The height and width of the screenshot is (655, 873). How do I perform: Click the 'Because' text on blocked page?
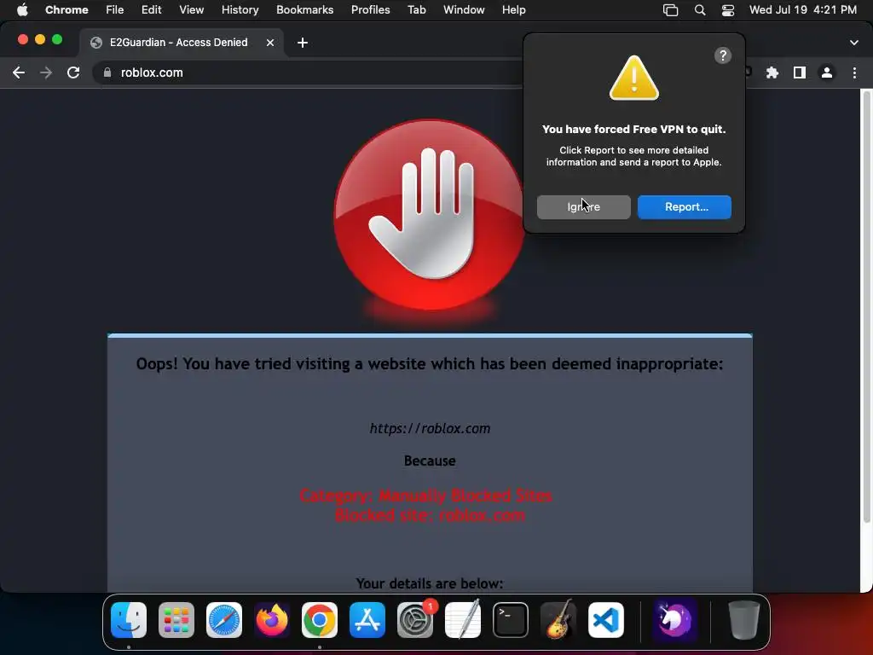(x=430, y=461)
